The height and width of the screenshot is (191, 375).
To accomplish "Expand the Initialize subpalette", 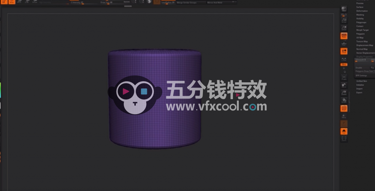I will [x=360, y=85].
